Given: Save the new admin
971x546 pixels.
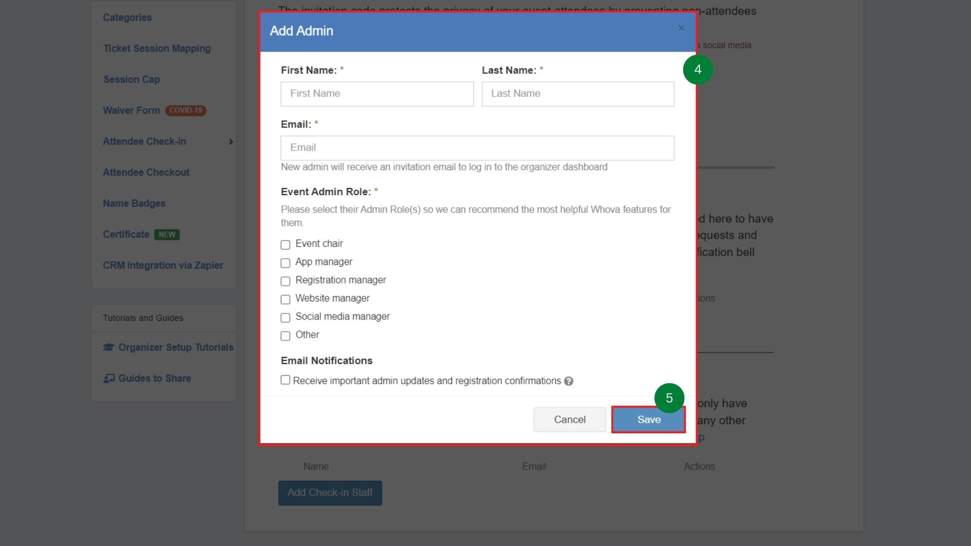Looking at the screenshot, I should pyautogui.click(x=648, y=420).
